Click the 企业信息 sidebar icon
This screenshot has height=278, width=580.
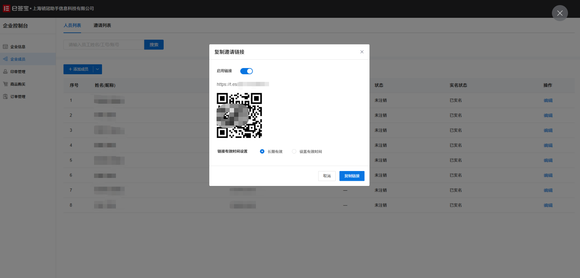[5, 47]
